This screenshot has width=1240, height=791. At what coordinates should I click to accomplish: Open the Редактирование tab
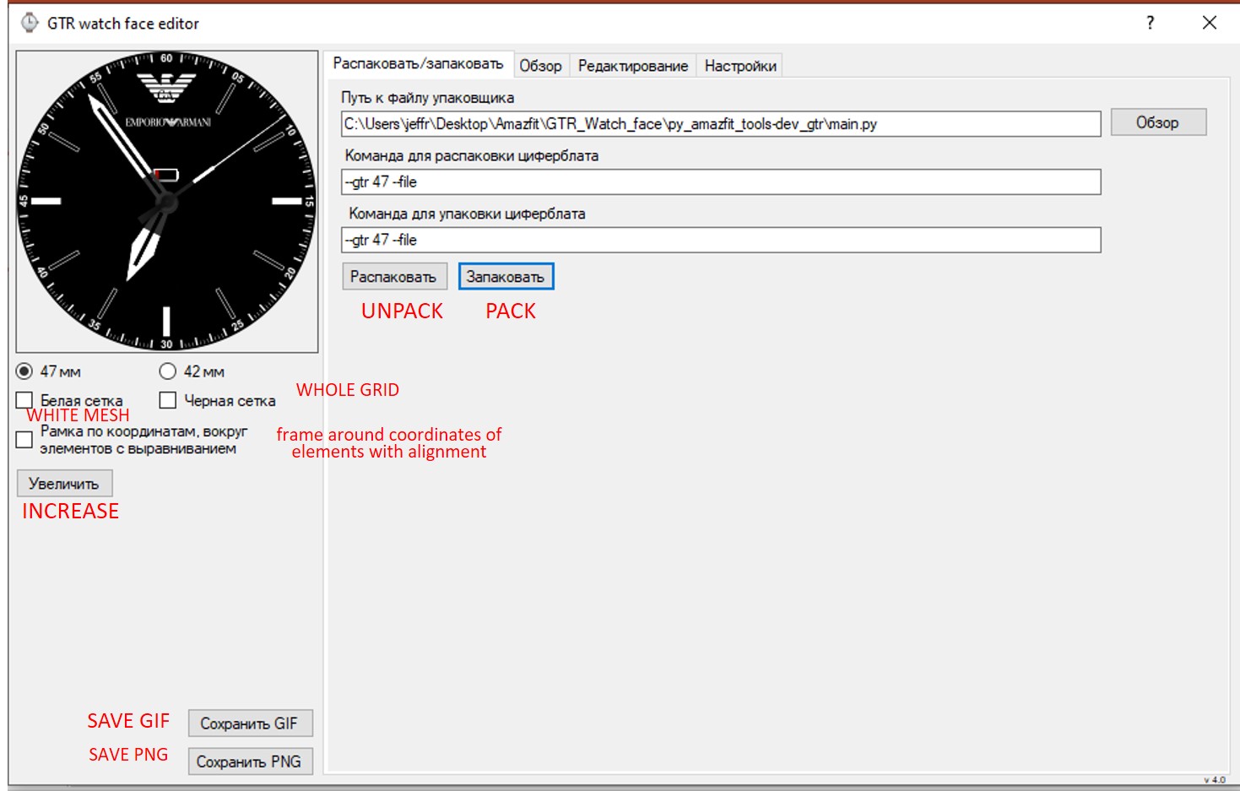(633, 66)
